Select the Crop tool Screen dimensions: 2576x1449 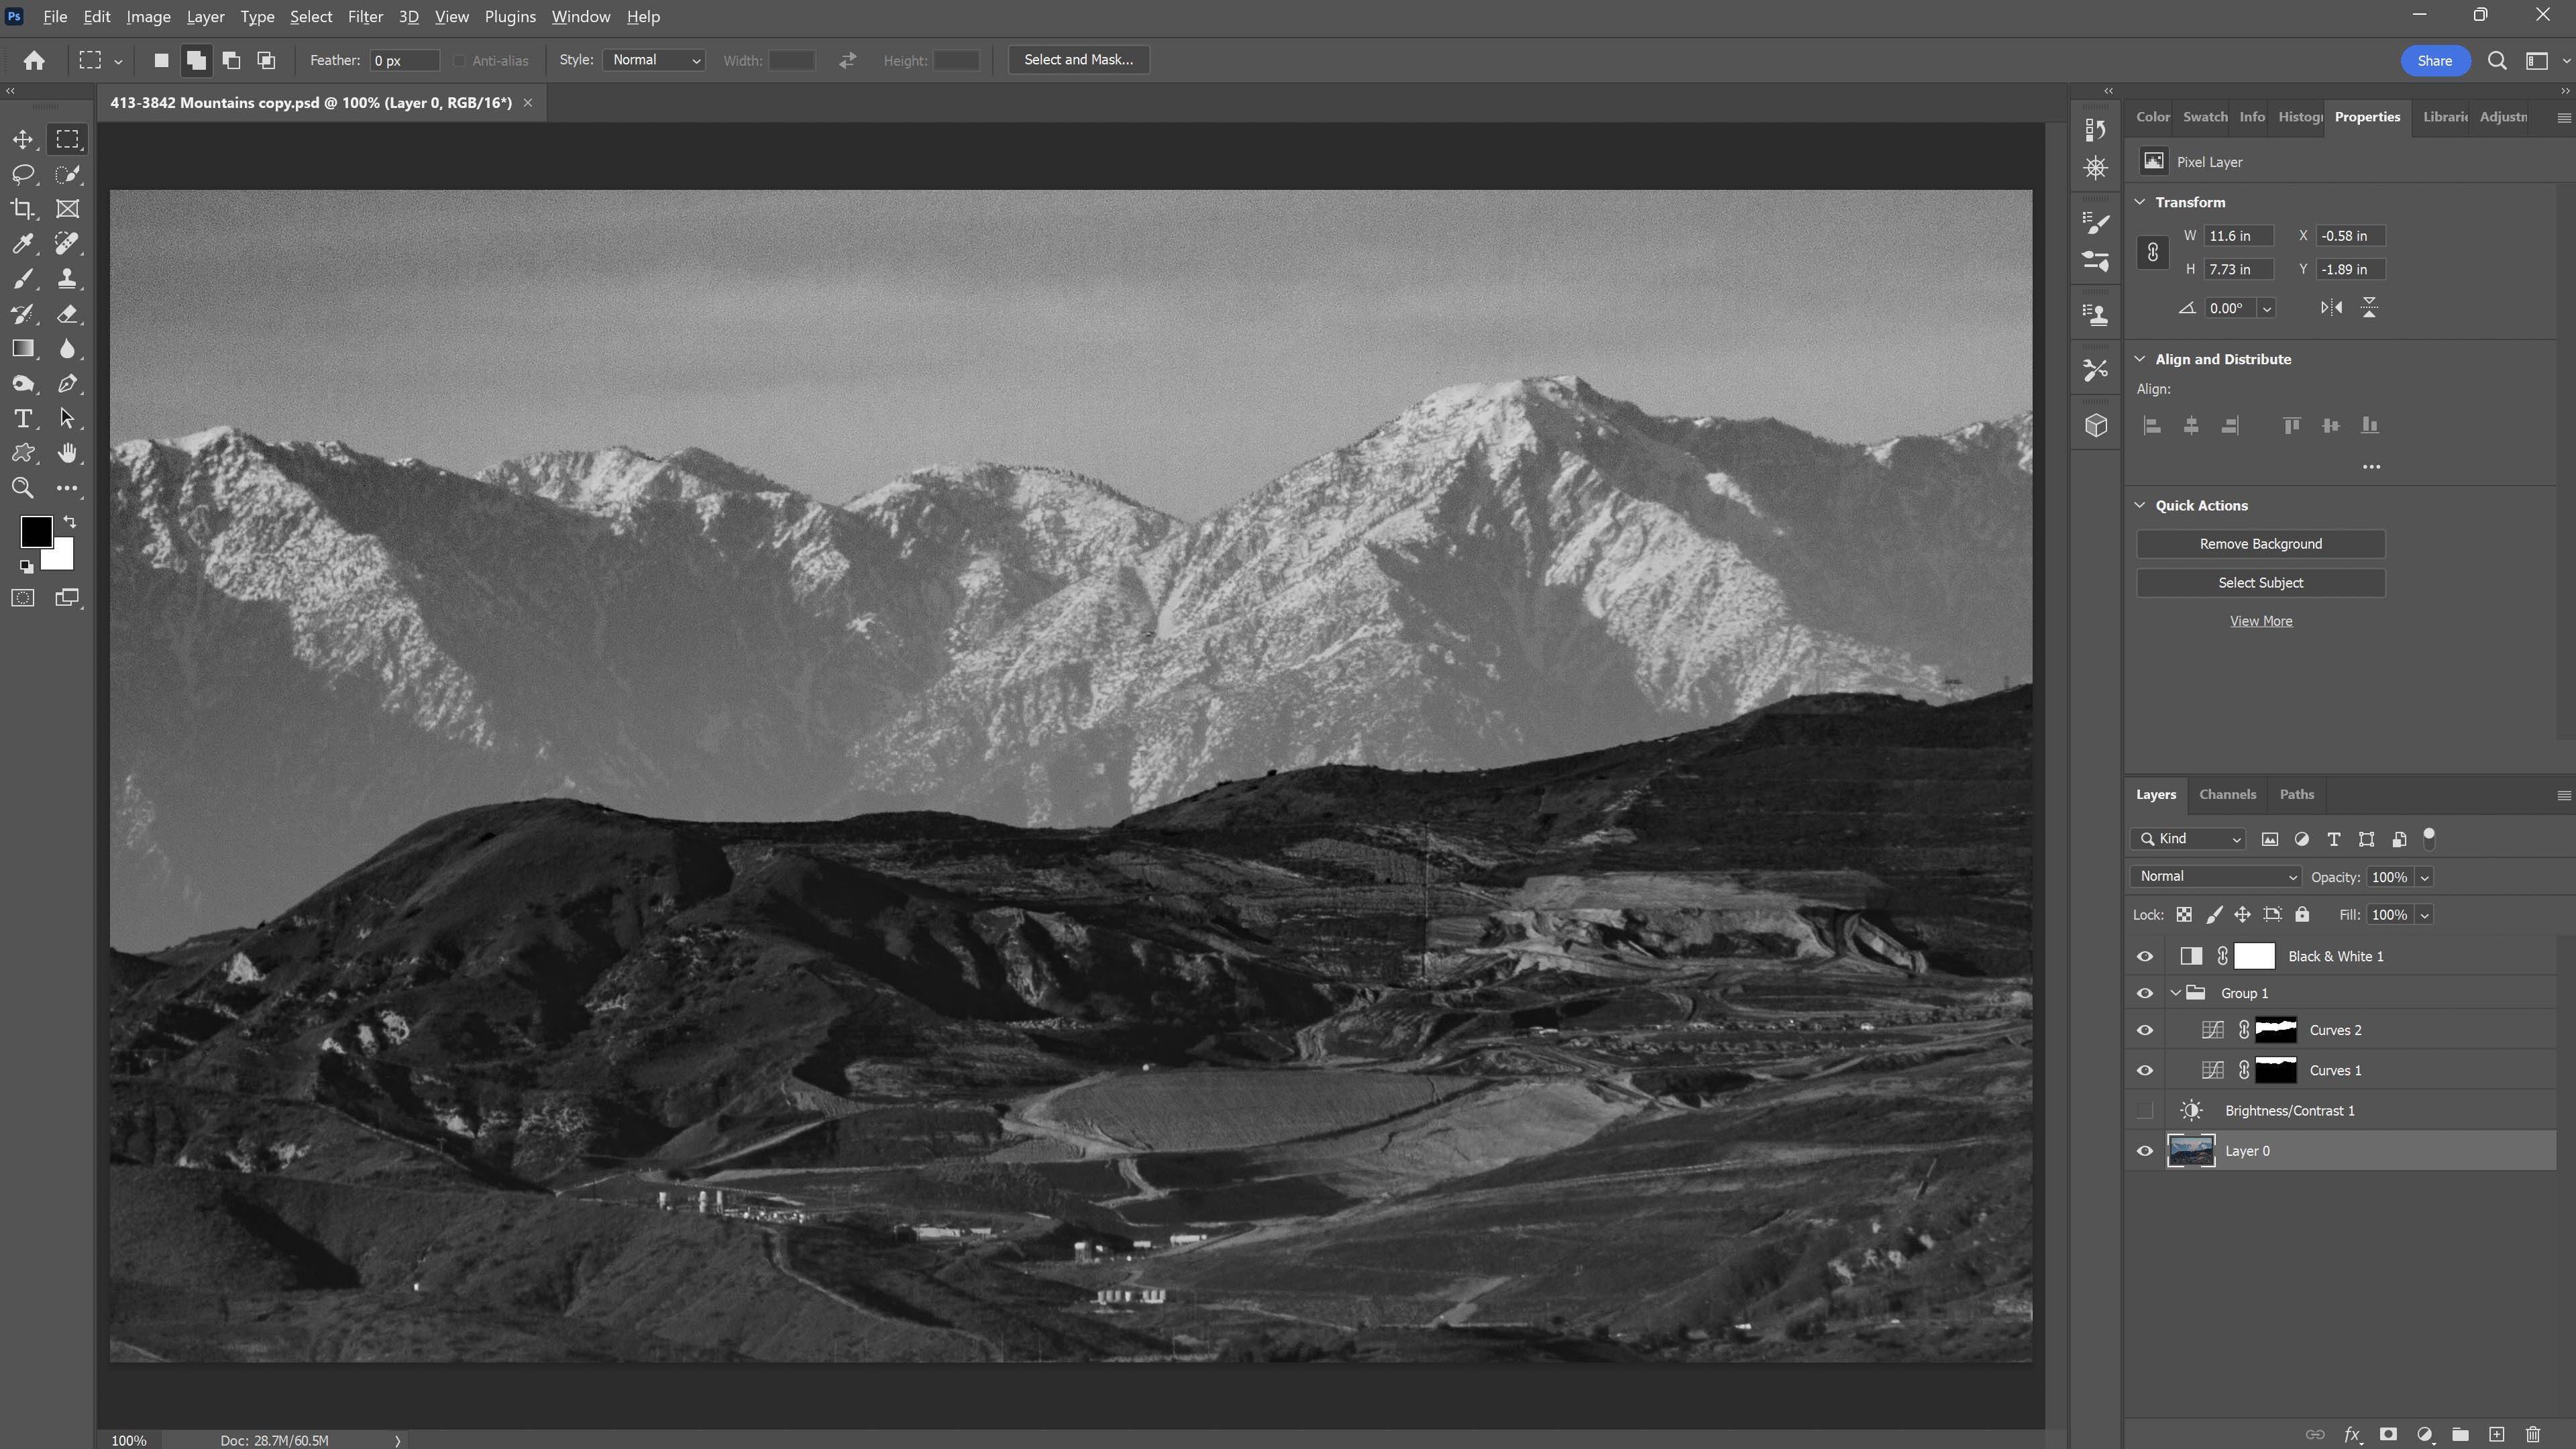click(22, 209)
